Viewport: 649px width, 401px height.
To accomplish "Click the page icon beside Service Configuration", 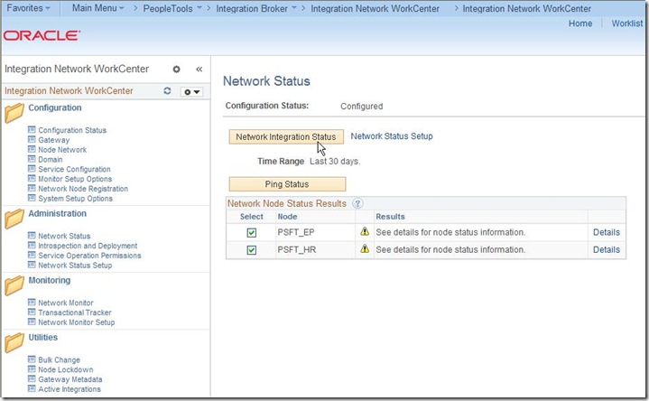I will [32, 169].
